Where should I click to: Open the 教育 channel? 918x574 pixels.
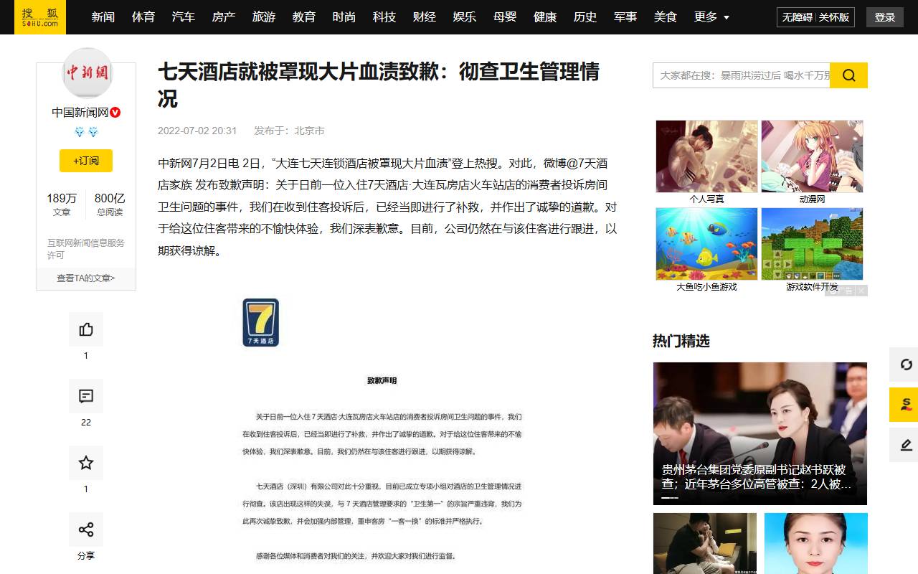(x=304, y=17)
